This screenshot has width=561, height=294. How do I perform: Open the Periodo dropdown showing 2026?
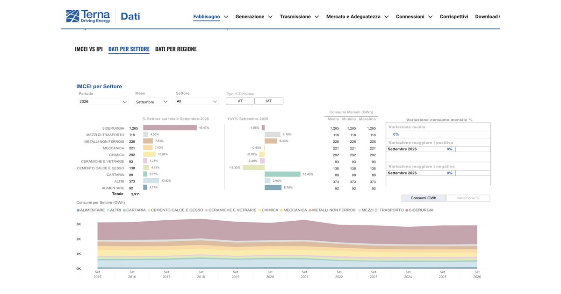[103, 101]
